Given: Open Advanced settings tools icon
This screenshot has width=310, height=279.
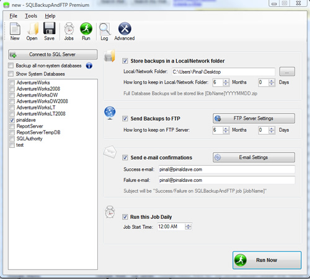Looking at the screenshot, I should pyautogui.click(x=125, y=28).
